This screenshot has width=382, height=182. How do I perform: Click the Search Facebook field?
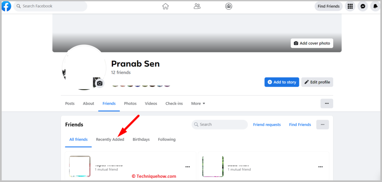pos(50,6)
